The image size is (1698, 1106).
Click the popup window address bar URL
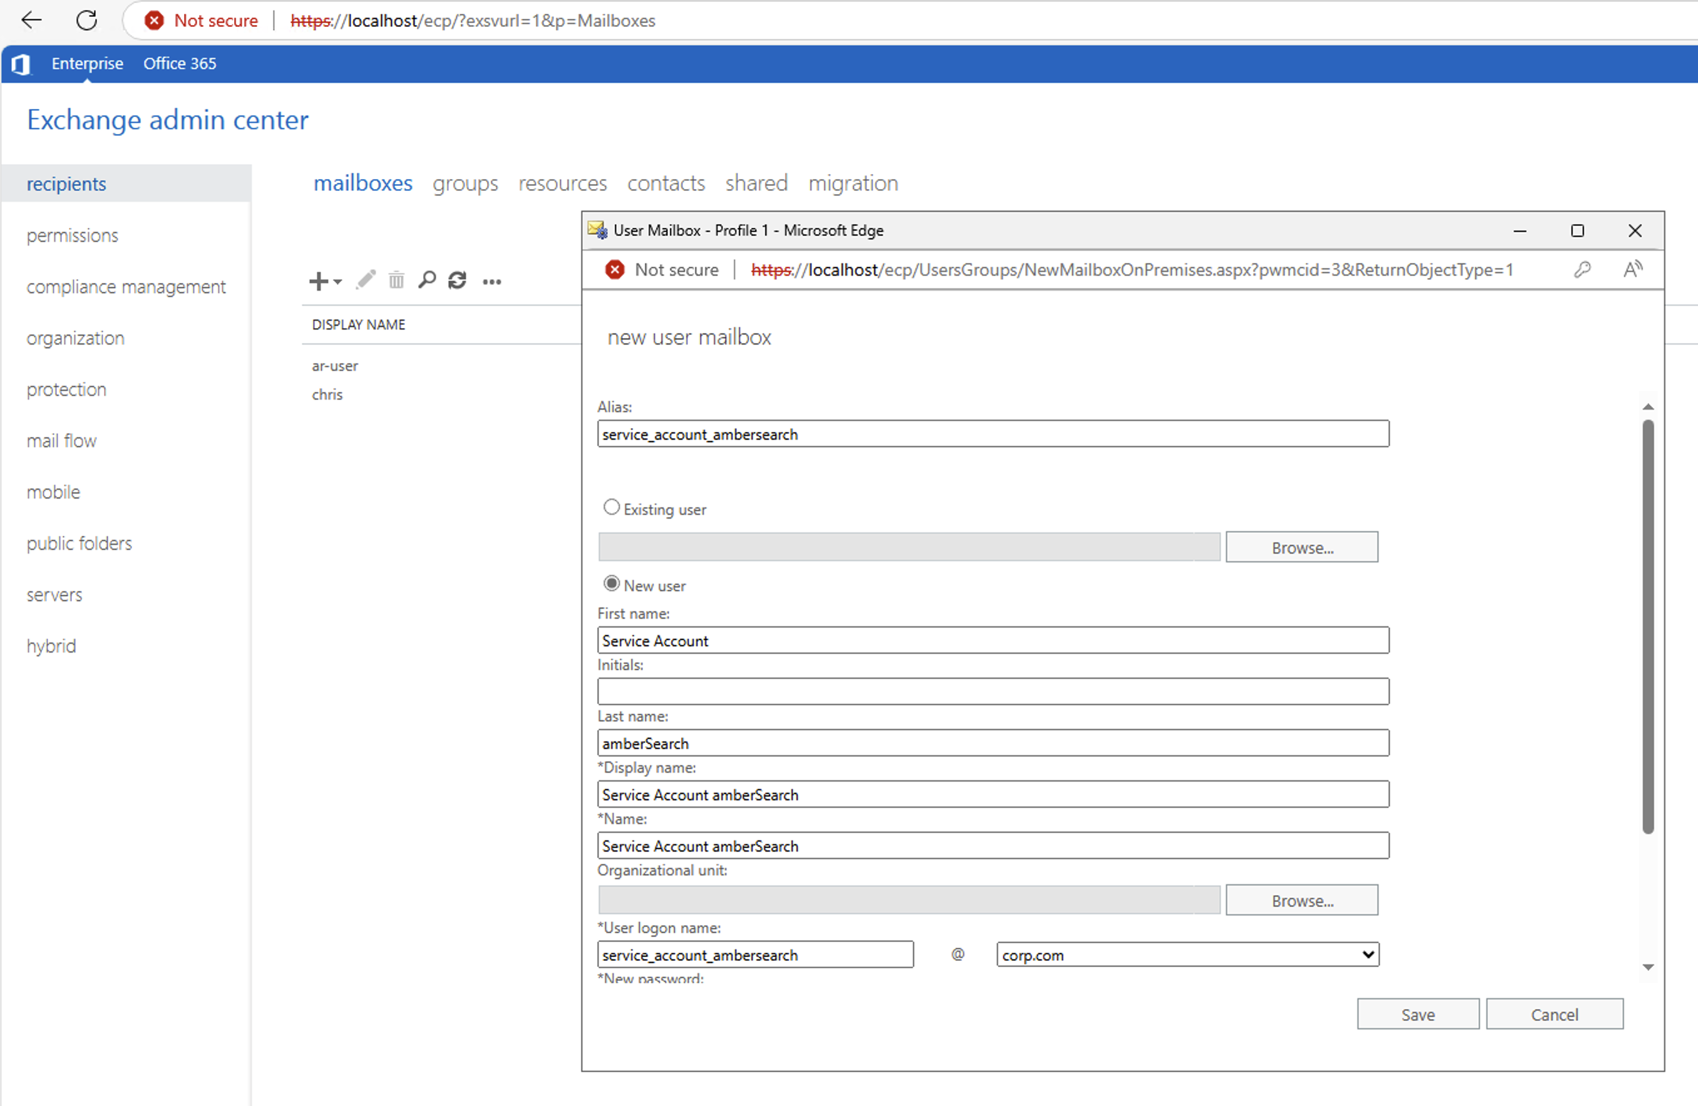[1131, 270]
